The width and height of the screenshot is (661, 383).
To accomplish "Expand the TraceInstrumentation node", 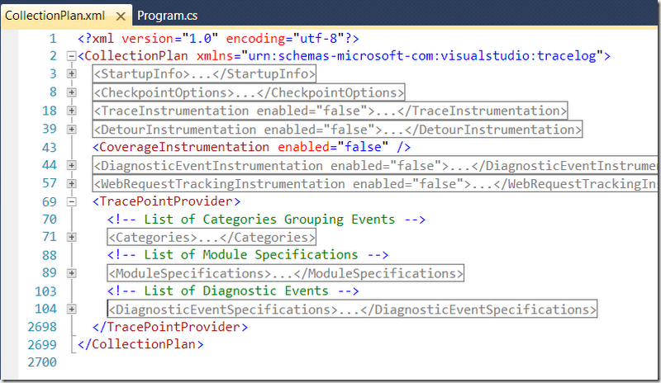I will pyautogui.click(x=71, y=111).
